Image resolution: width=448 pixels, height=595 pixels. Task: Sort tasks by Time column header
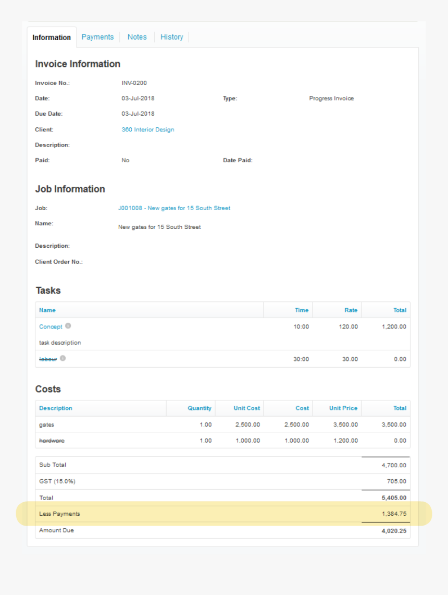302,310
